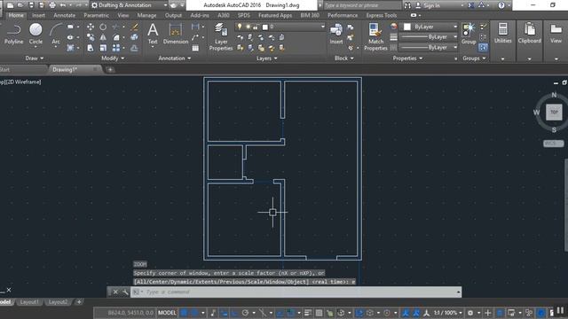
Task: Expand the Modify panel
Action: click(113, 58)
